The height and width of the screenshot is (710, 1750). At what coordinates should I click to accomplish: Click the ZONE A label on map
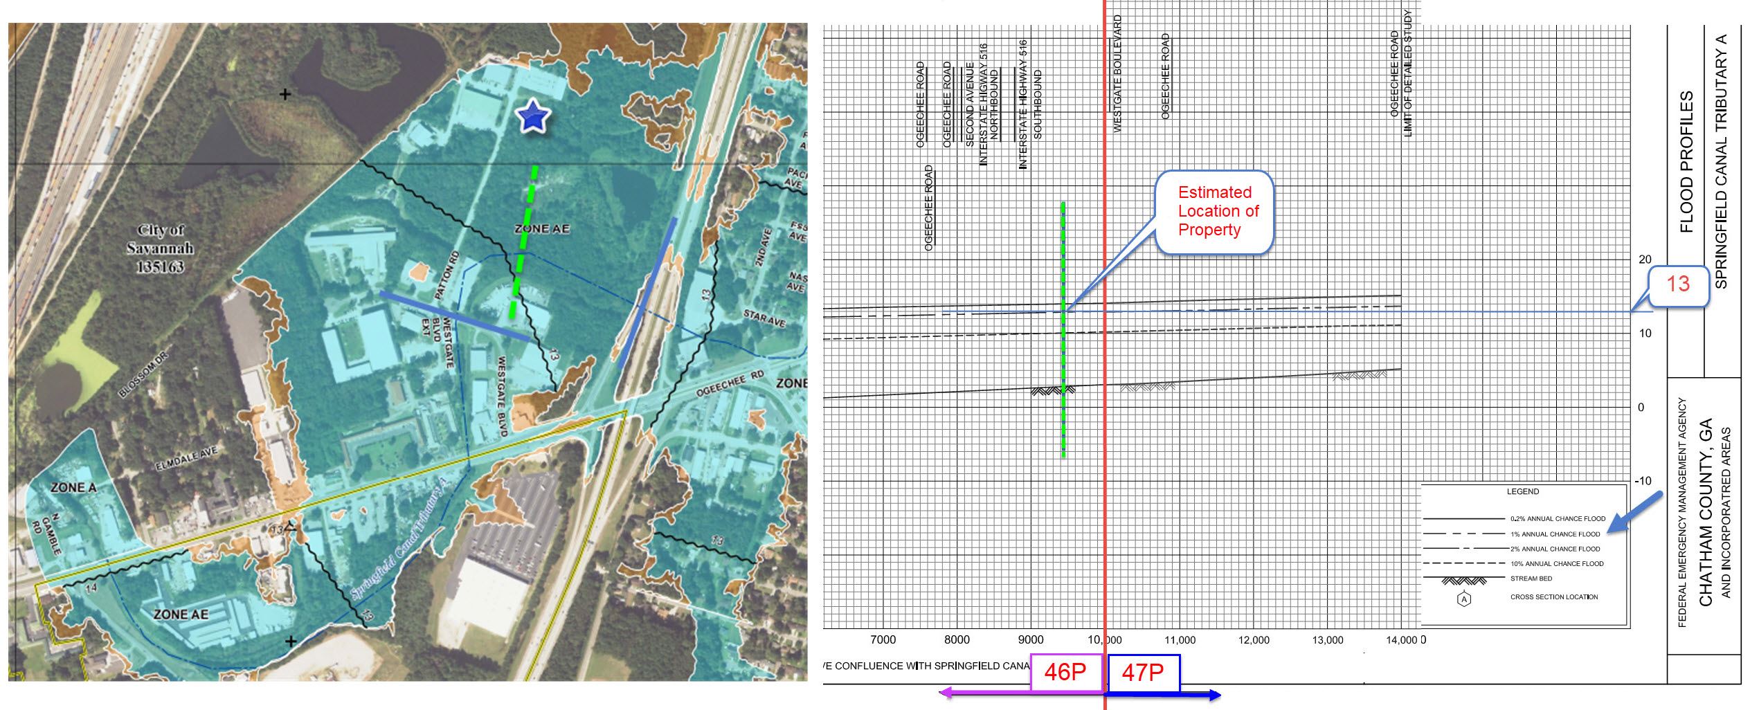pyautogui.click(x=73, y=488)
